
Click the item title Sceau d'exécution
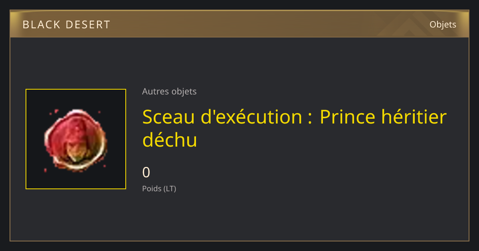tap(222, 117)
